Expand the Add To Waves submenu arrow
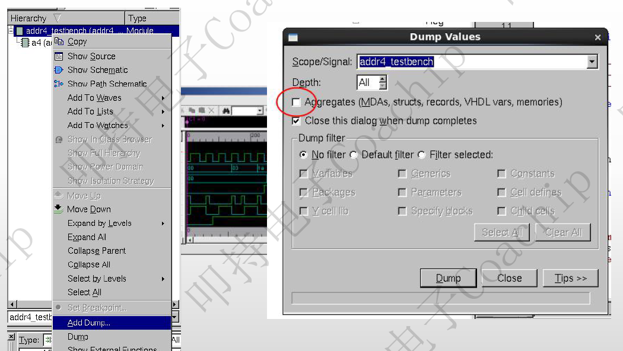Screen dimensions: 623x351 point(163,98)
